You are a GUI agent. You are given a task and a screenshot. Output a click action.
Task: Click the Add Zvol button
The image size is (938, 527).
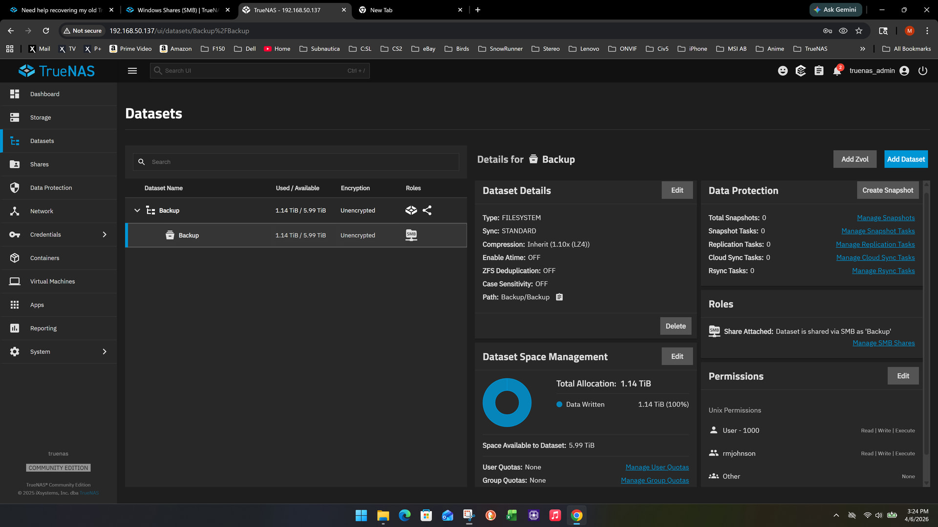point(855,159)
